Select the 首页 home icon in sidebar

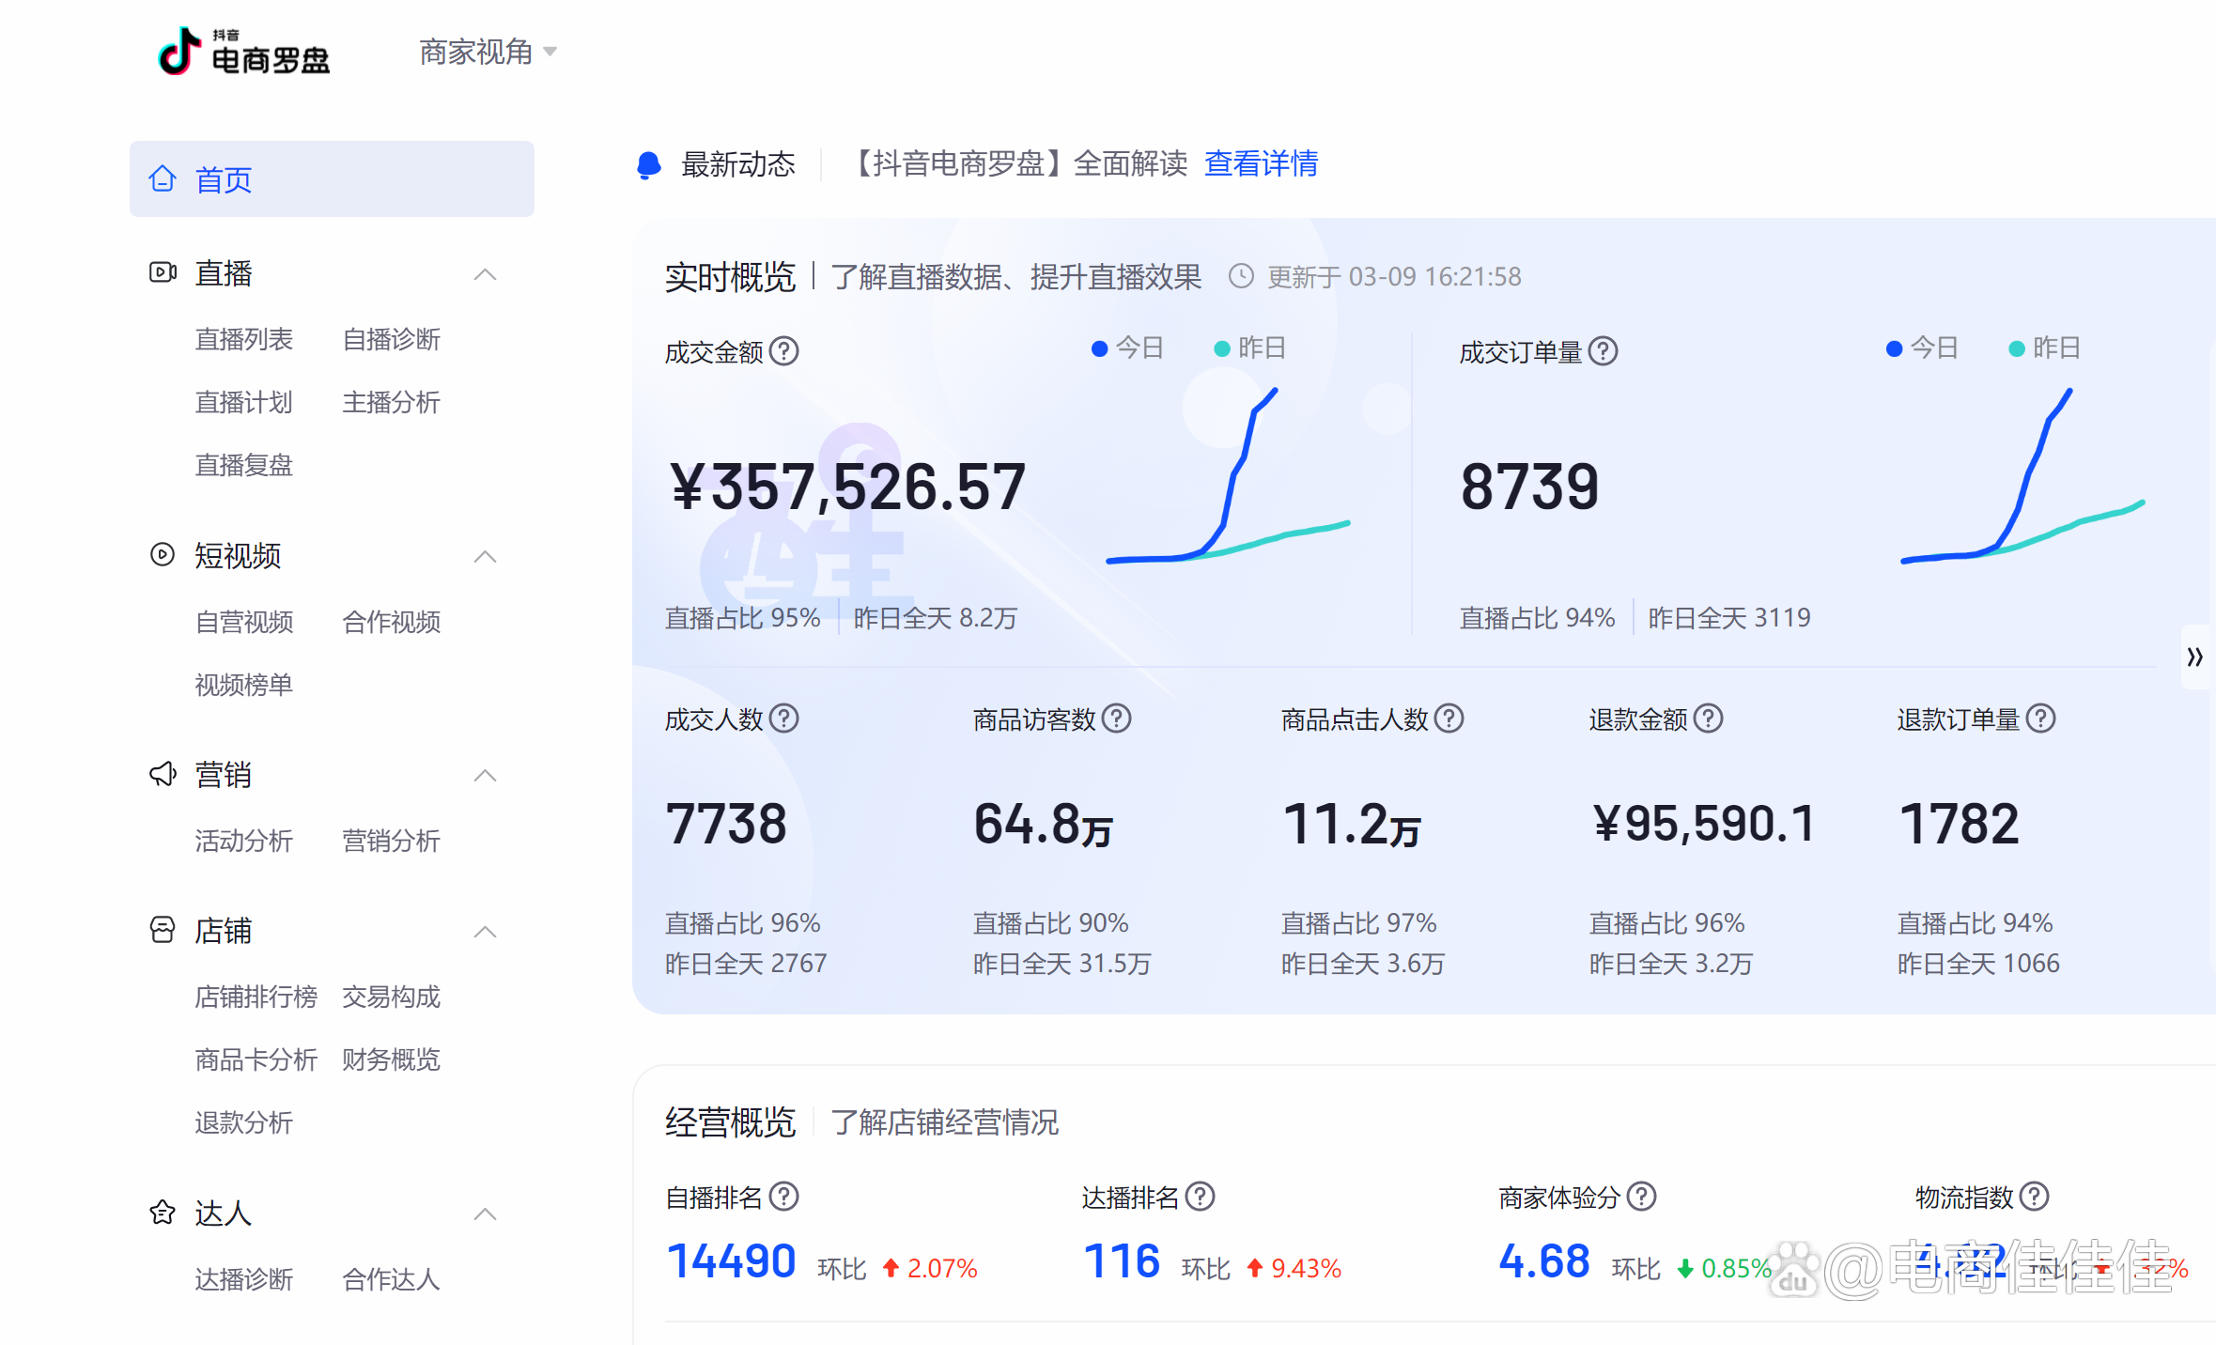point(163,178)
